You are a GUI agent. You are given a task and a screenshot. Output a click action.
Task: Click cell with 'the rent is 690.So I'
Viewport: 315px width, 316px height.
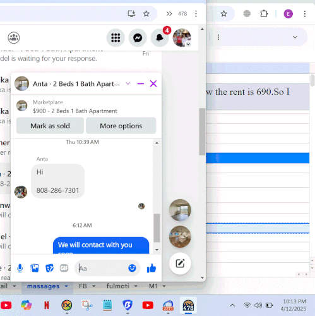click(x=258, y=97)
